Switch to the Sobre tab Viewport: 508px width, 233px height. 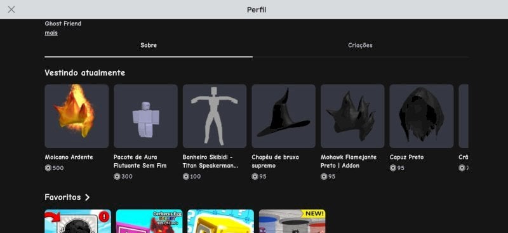coord(149,45)
